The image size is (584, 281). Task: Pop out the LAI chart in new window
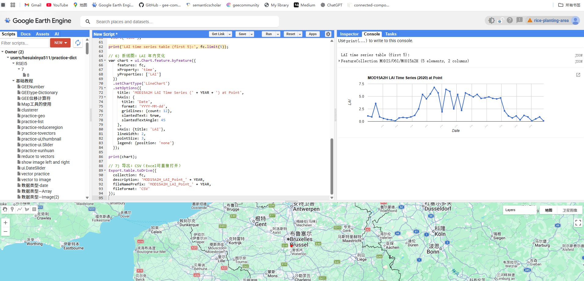pyautogui.click(x=578, y=75)
